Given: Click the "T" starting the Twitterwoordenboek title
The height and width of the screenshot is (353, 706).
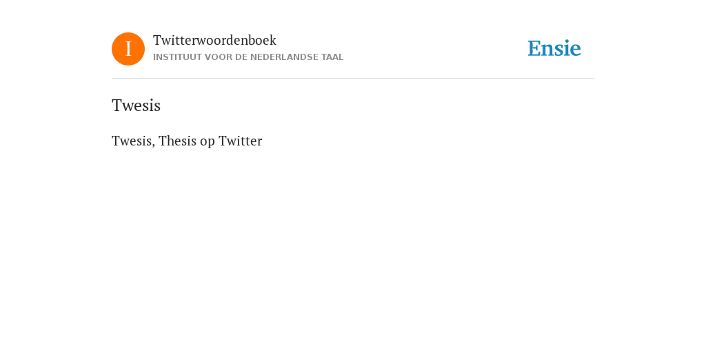Looking at the screenshot, I should click(x=157, y=40).
